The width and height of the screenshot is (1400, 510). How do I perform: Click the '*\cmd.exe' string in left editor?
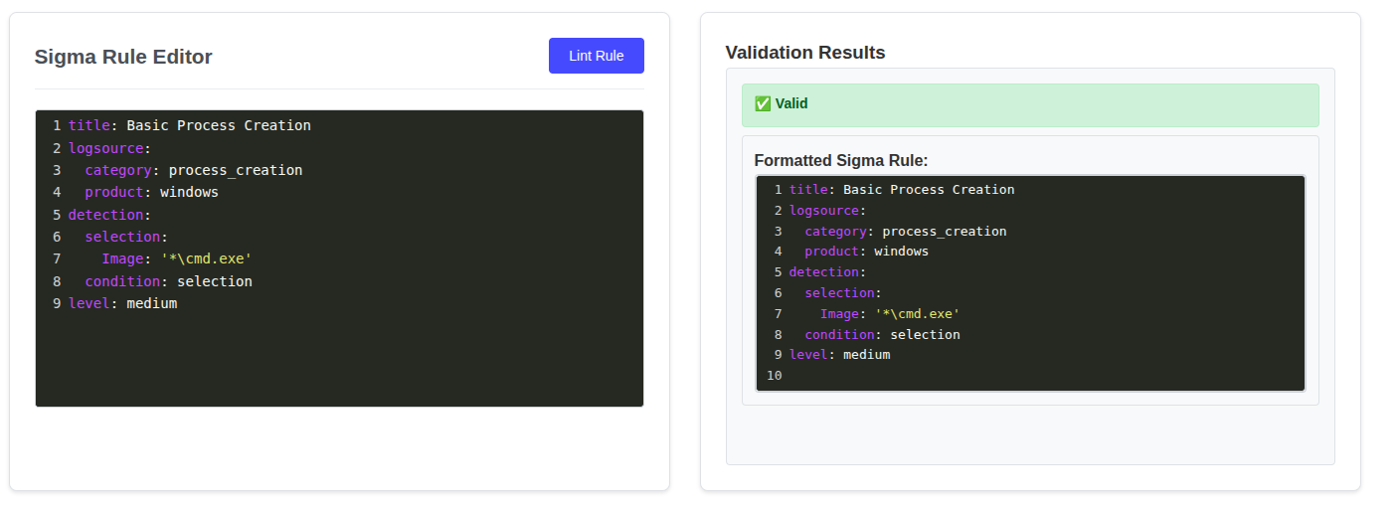[x=206, y=258]
